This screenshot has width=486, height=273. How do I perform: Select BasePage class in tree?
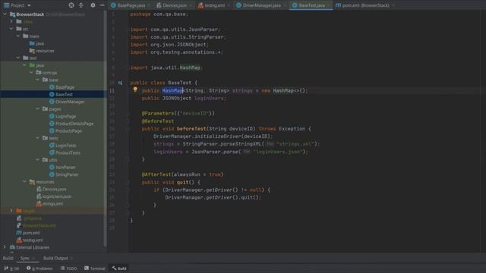pyautogui.click(x=65, y=87)
